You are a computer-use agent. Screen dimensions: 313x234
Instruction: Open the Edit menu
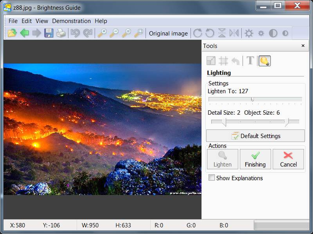click(26, 21)
